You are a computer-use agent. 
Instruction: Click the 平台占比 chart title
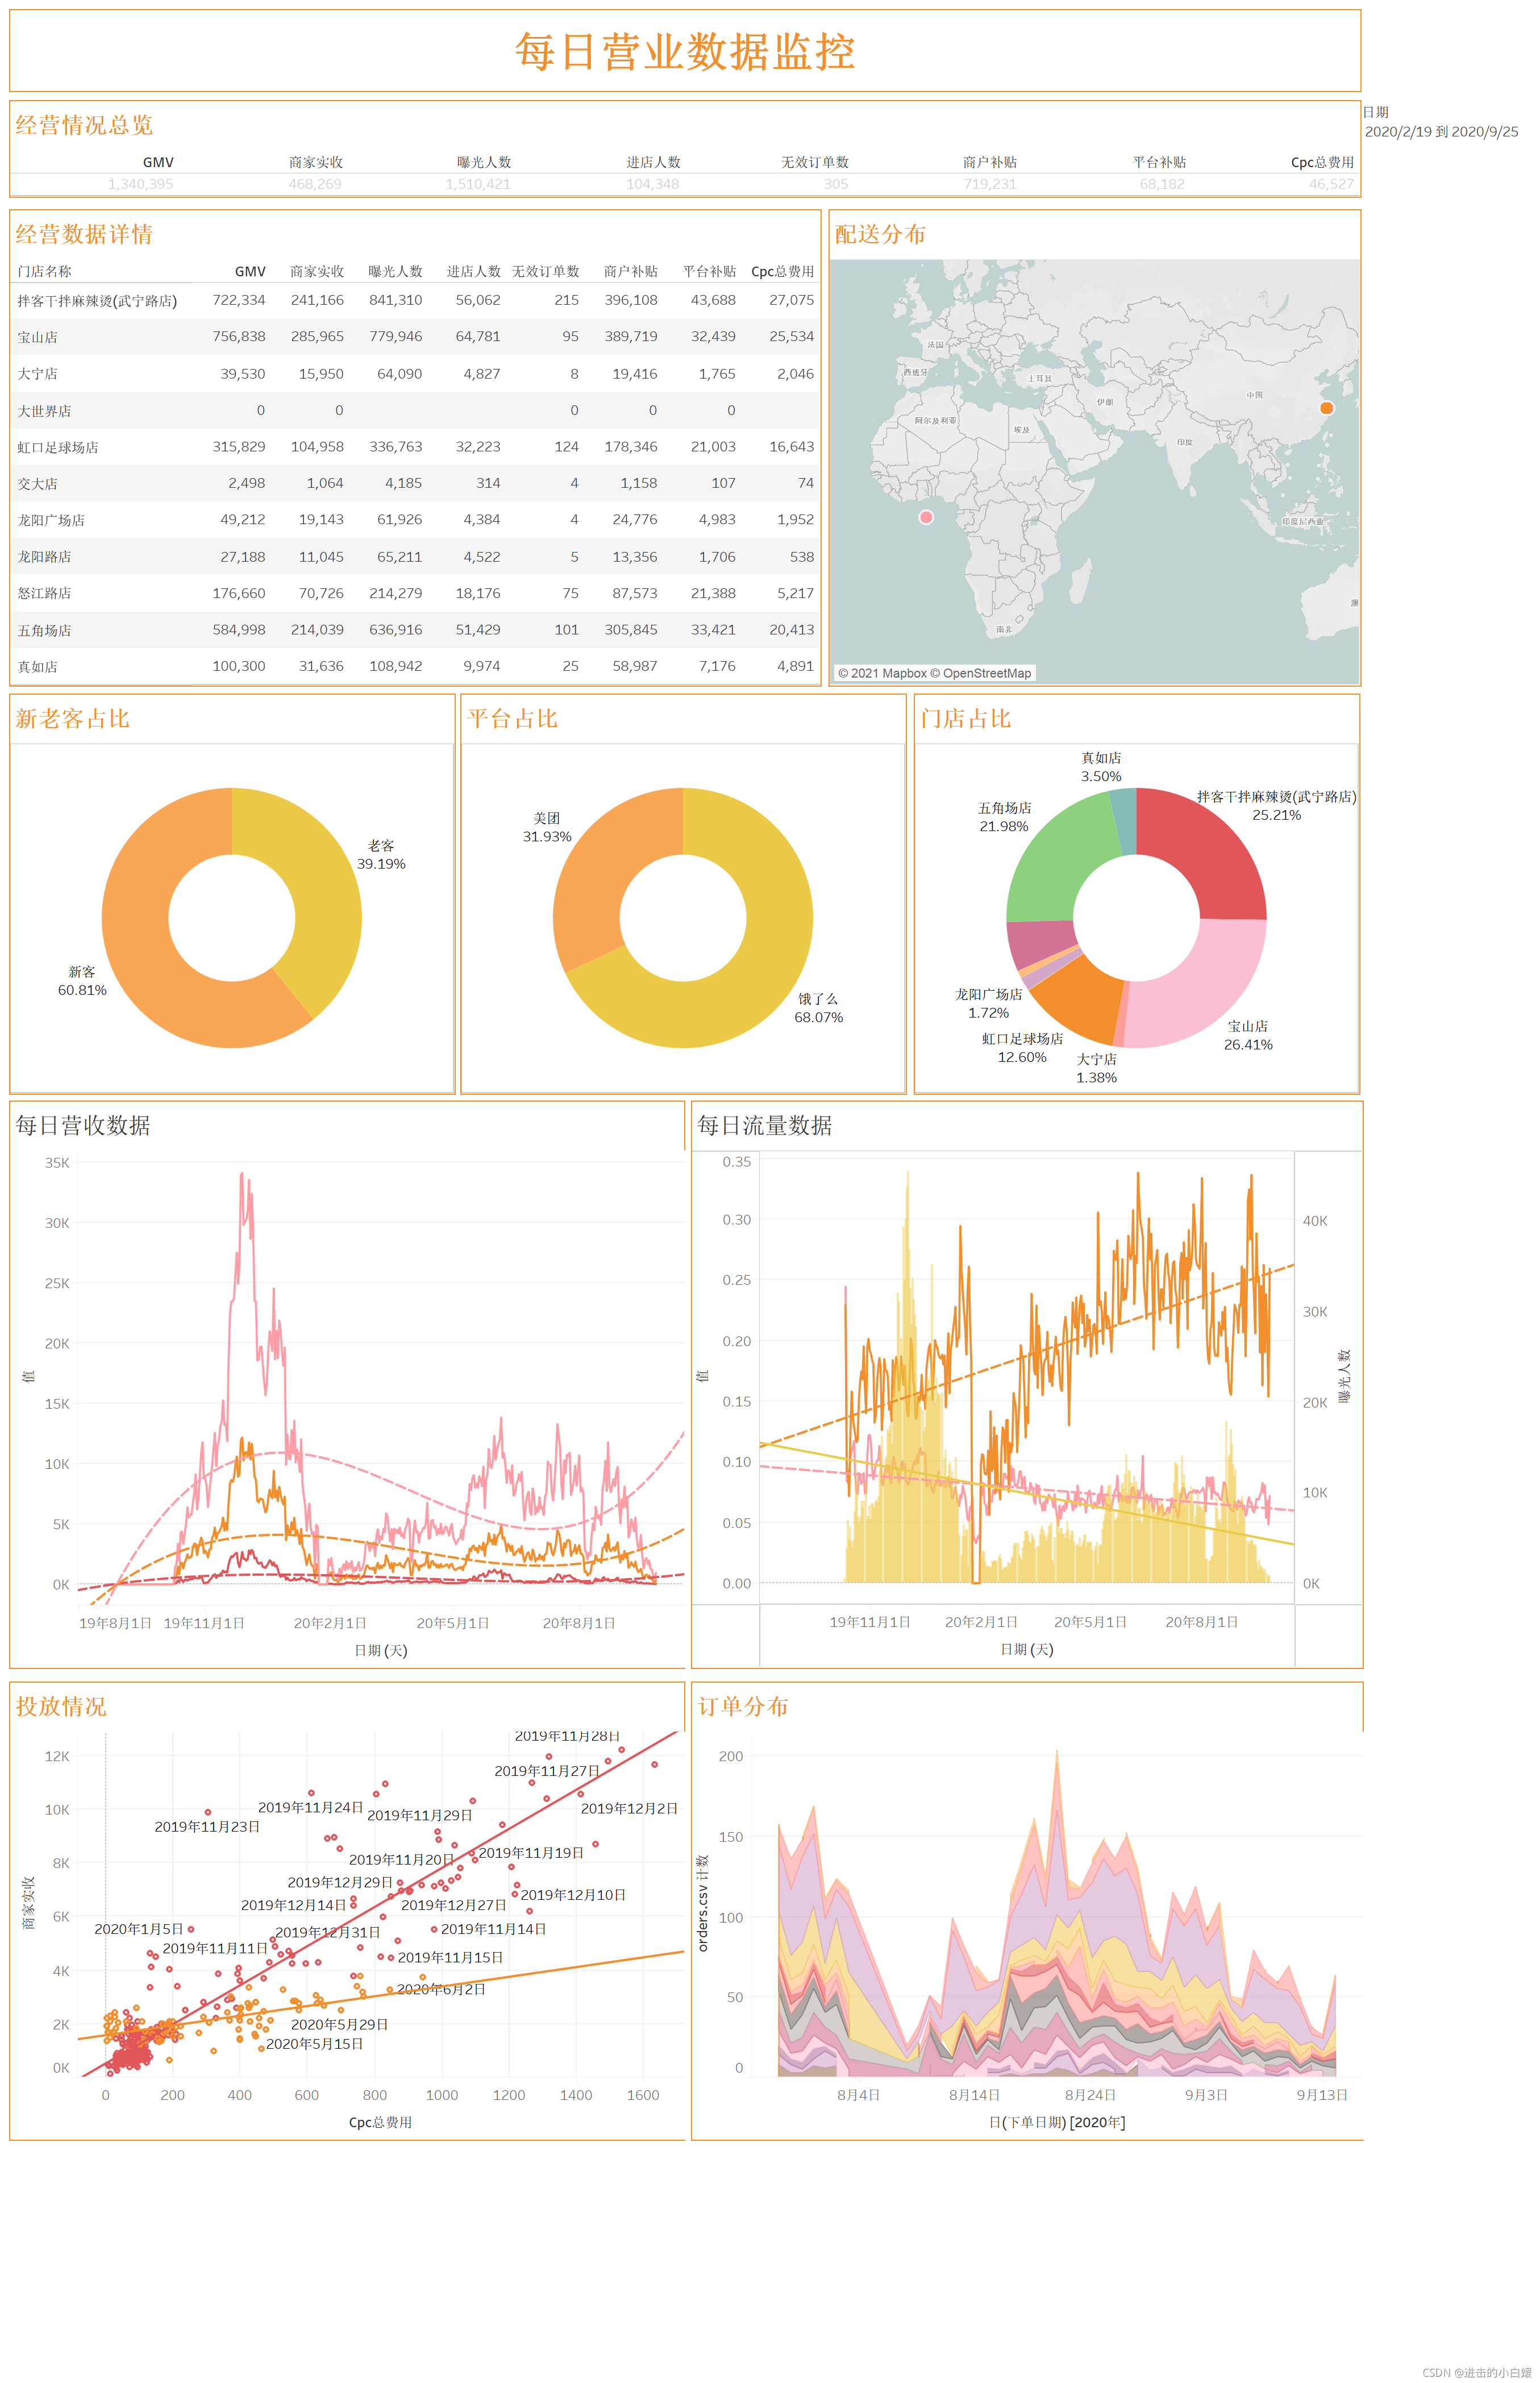(x=513, y=719)
